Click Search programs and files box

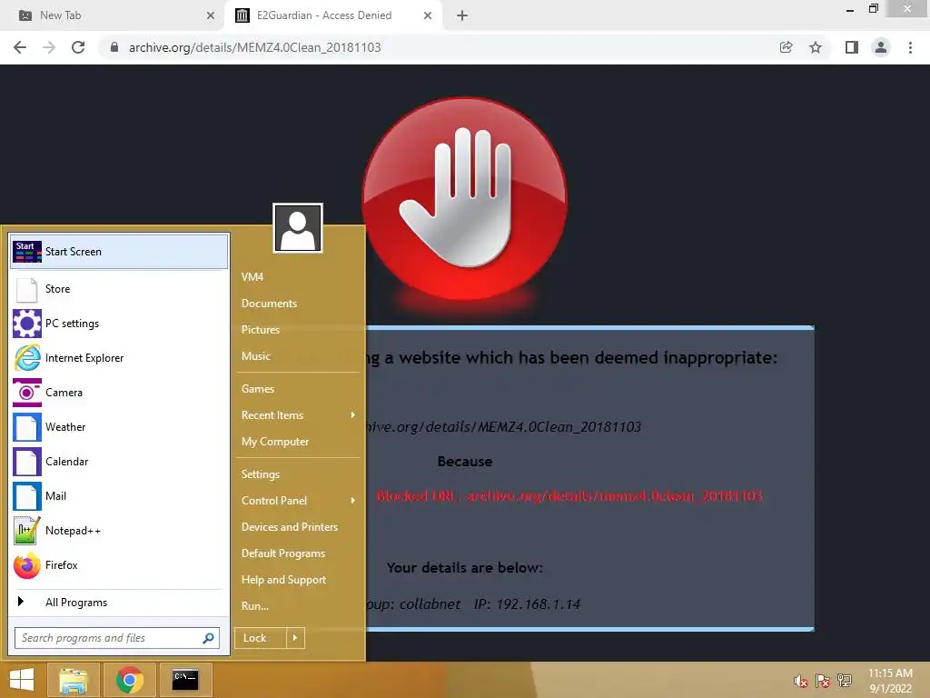[117, 638]
